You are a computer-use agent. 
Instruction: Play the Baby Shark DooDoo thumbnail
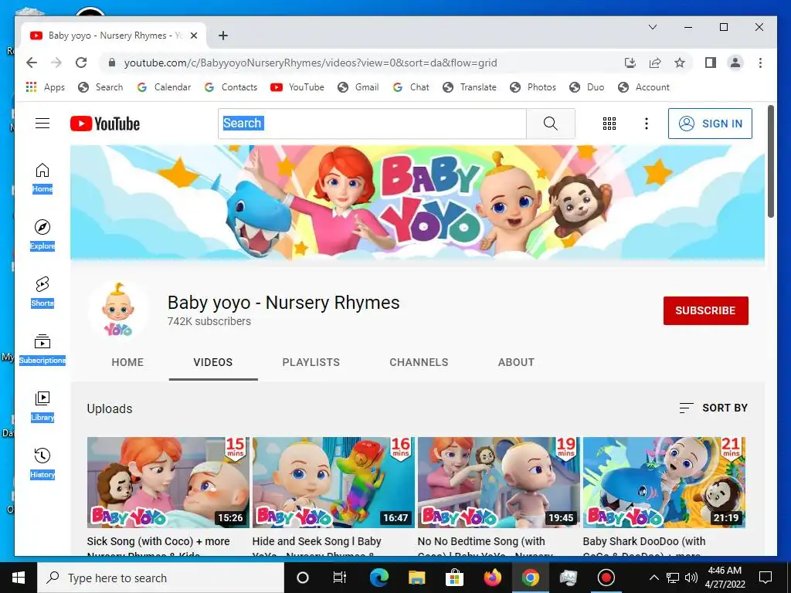[x=664, y=483]
